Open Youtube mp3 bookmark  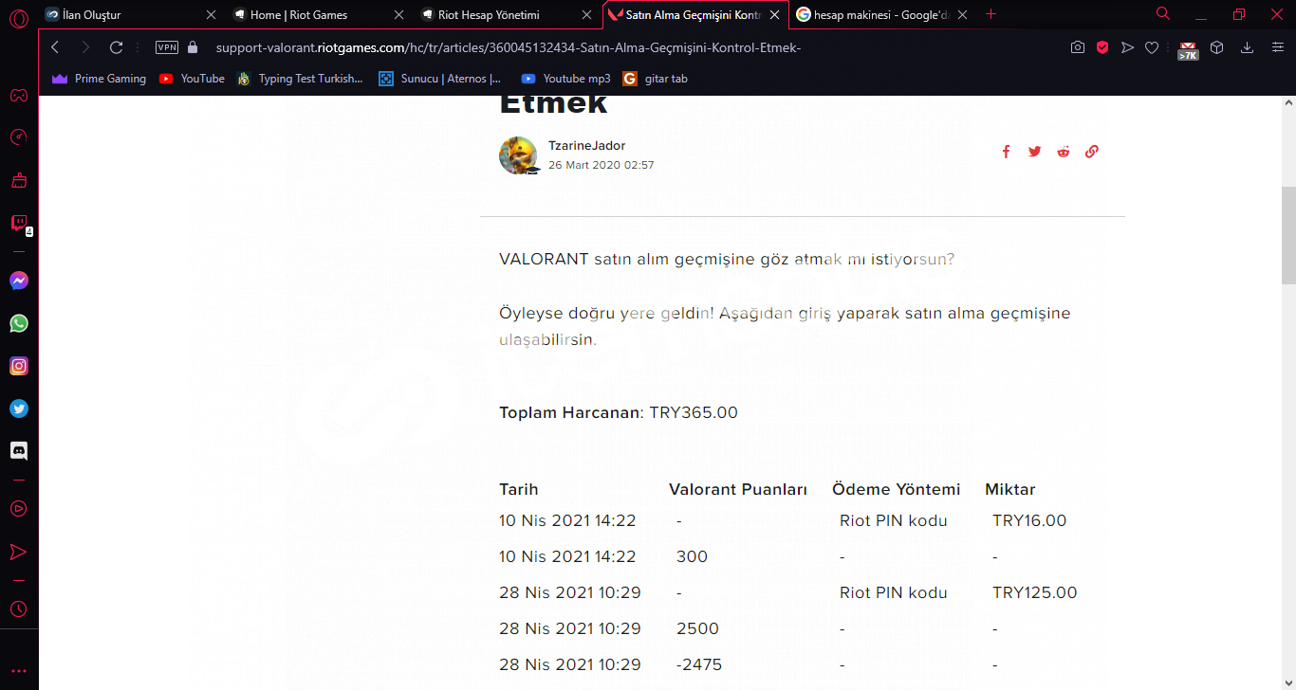(x=565, y=79)
